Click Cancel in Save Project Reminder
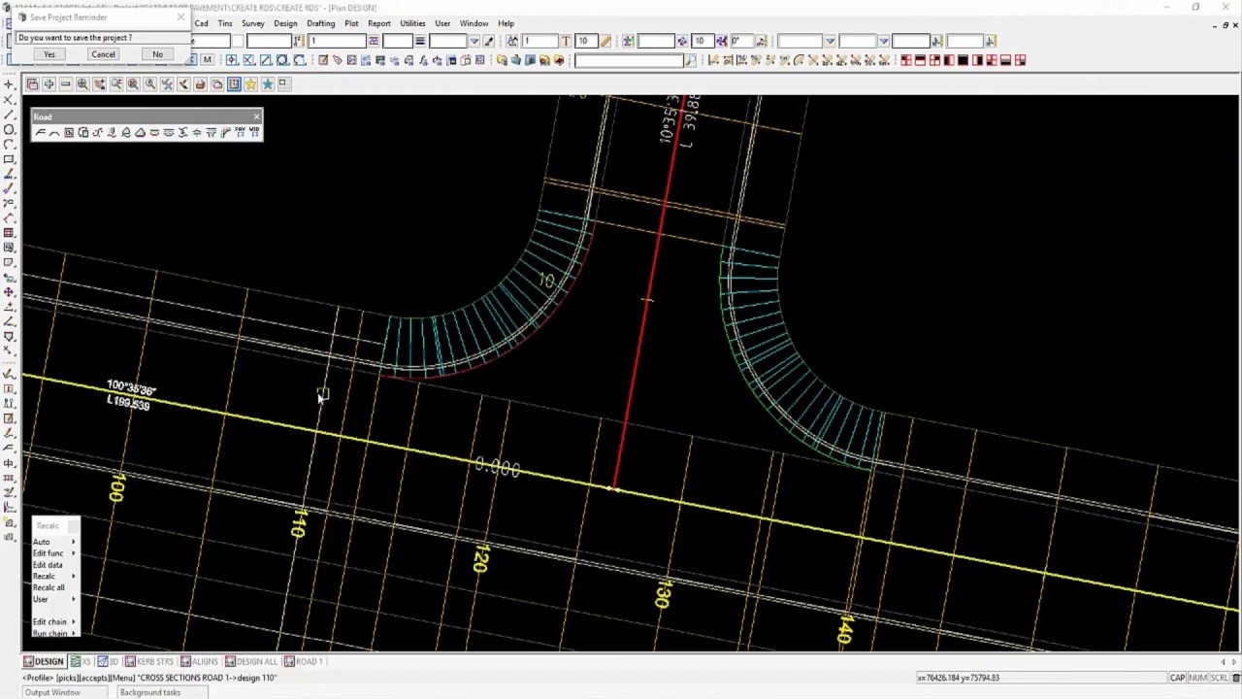 [103, 54]
